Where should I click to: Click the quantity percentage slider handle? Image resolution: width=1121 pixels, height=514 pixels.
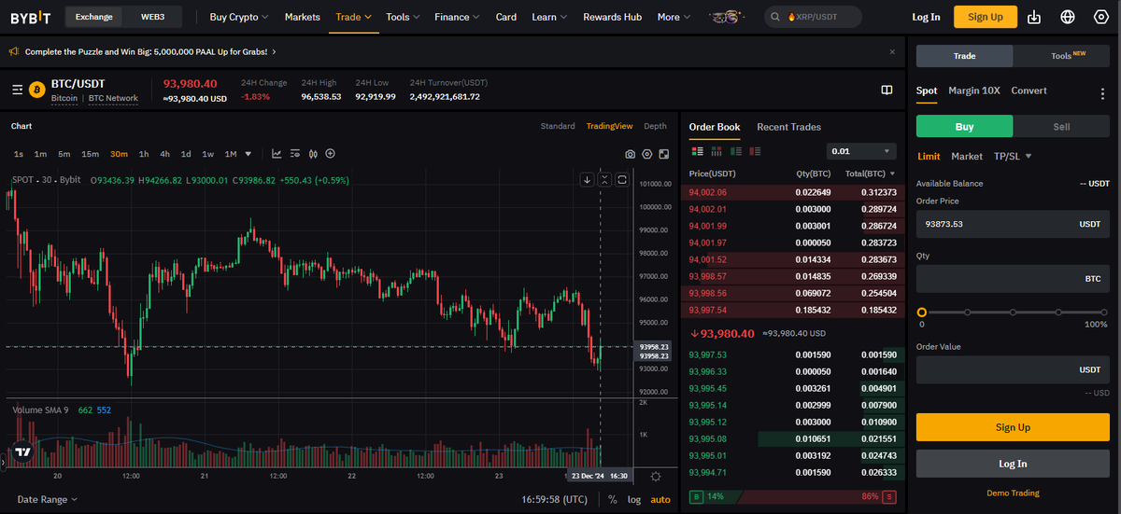click(922, 313)
